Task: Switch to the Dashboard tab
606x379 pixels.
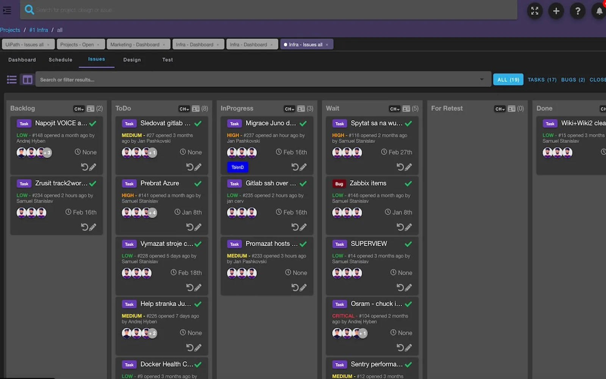Action: click(x=22, y=60)
